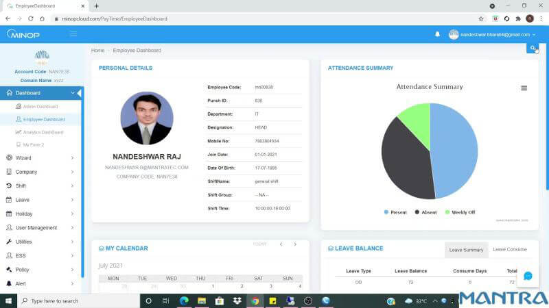Go to next month in calendar
The height and width of the screenshot is (308, 549).
[x=295, y=244]
